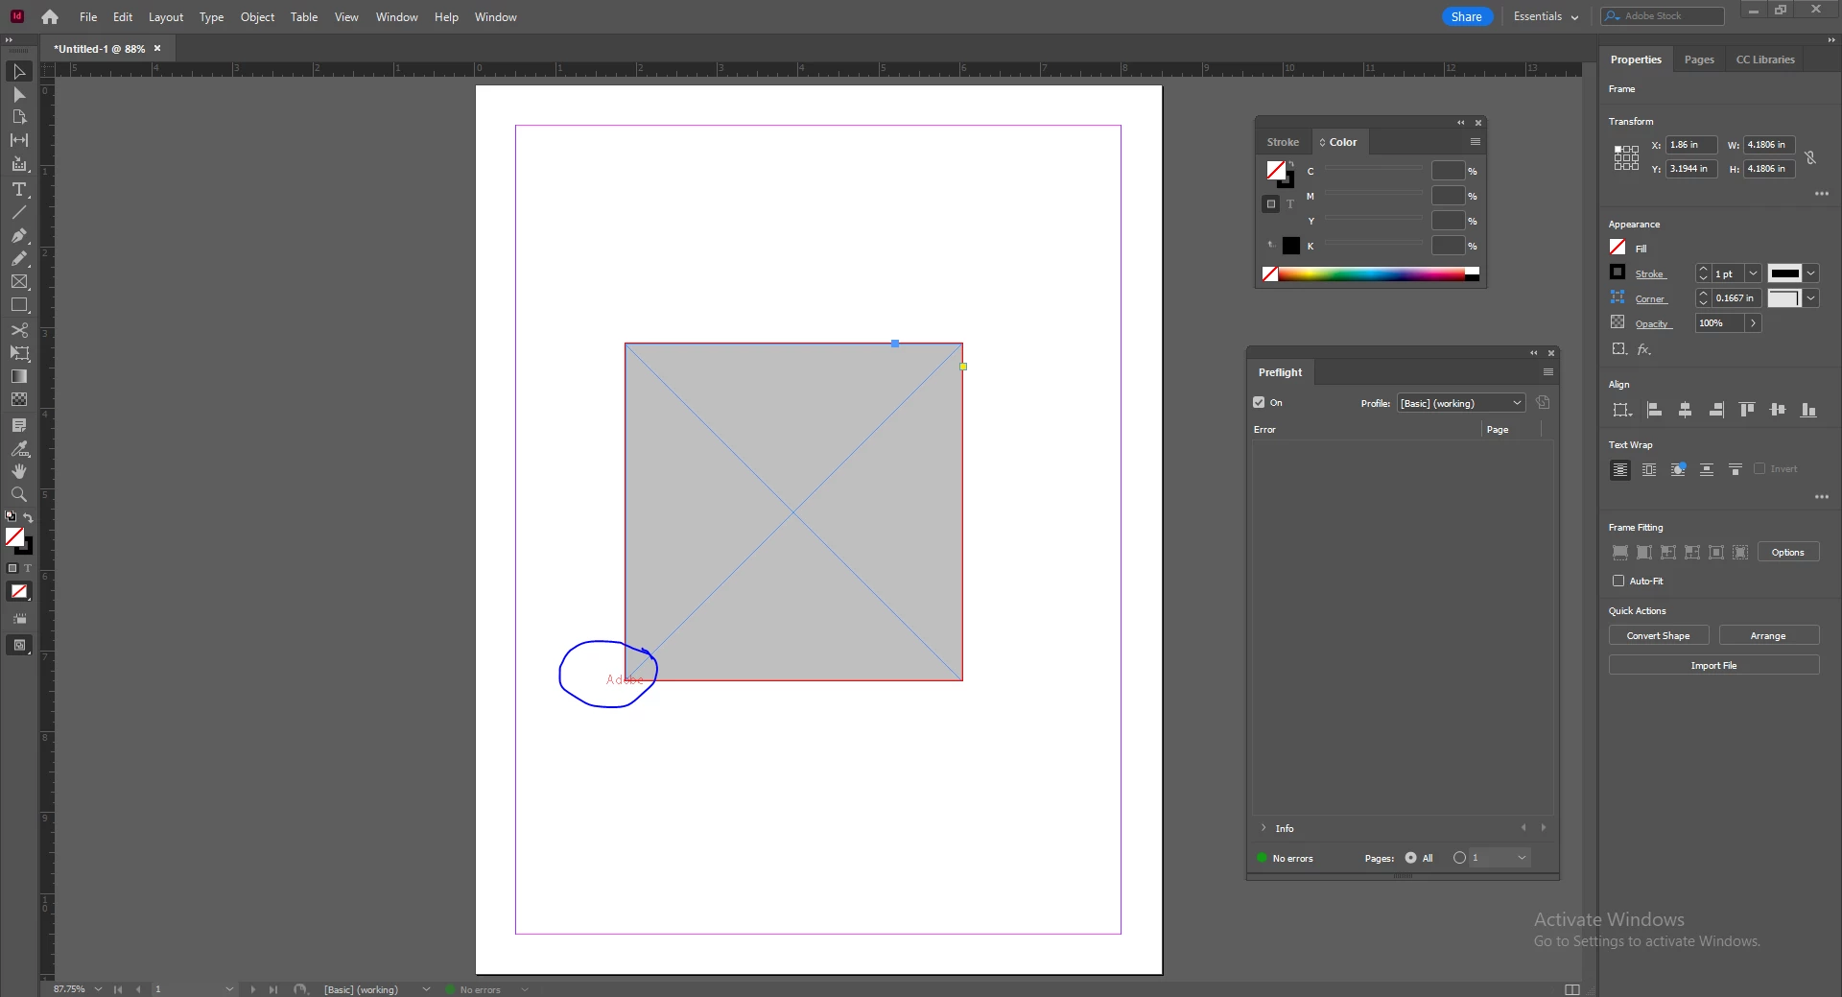Select the page range radio button
The image size is (1842, 997).
pyautogui.click(x=1459, y=858)
